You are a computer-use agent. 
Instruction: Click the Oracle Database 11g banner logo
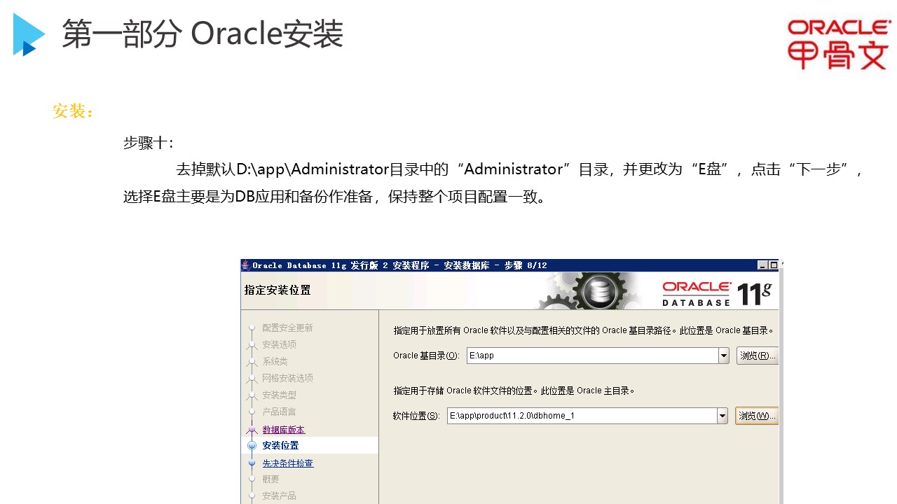(x=716, y=294)
